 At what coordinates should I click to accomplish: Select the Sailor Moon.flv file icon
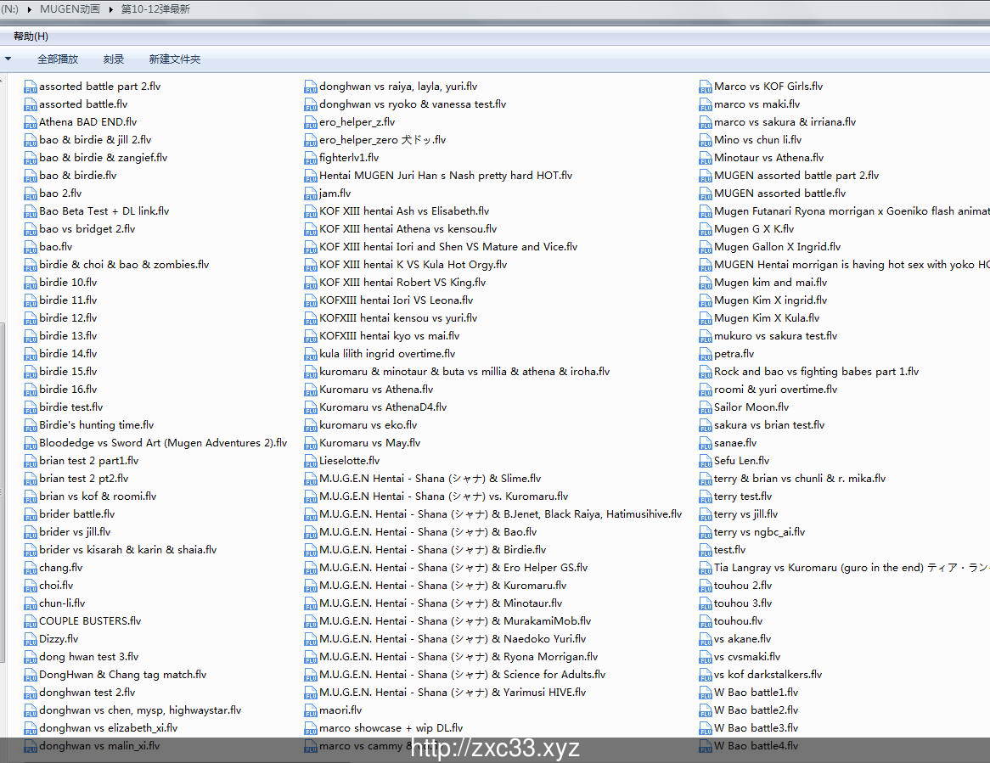click(706, 407)
